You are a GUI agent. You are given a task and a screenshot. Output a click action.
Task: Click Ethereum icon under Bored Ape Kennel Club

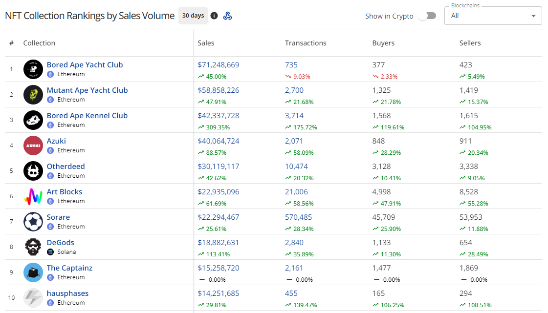coord(50,125)
